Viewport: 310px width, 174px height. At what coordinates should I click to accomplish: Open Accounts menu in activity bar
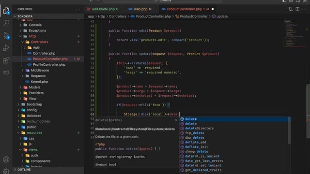(6, 159)
